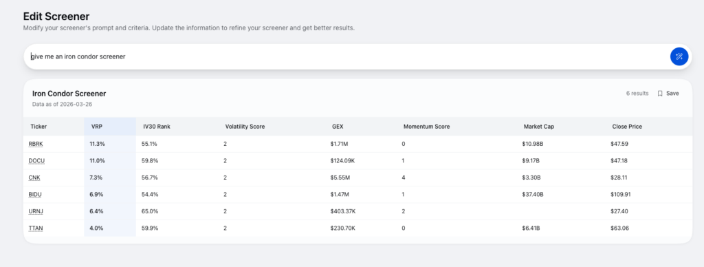Click the GEX value $124.09K
This screenshot has width=704, height=267.
tap(343, 160)
